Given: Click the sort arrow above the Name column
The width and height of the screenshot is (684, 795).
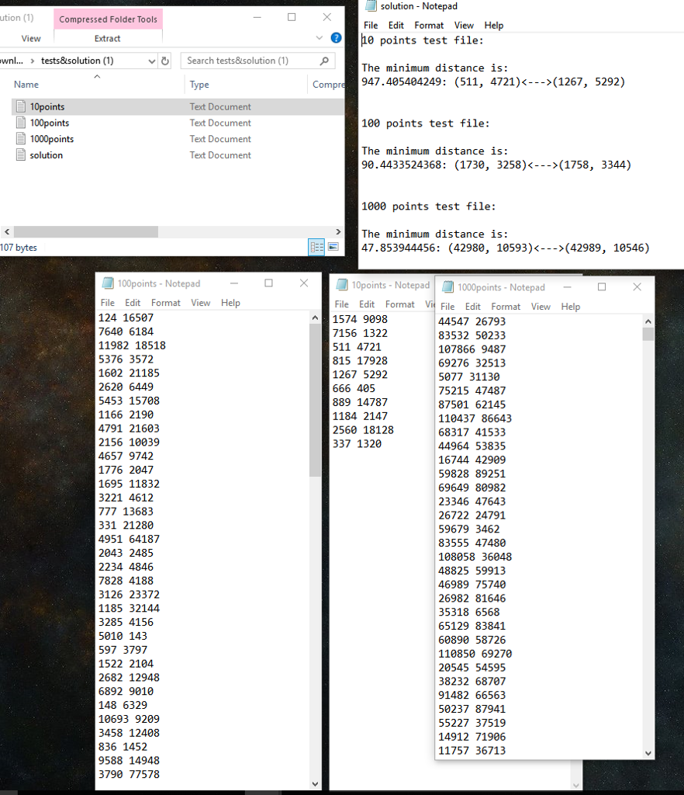Looking at the screenshot, I should click(x=95, y=75).
